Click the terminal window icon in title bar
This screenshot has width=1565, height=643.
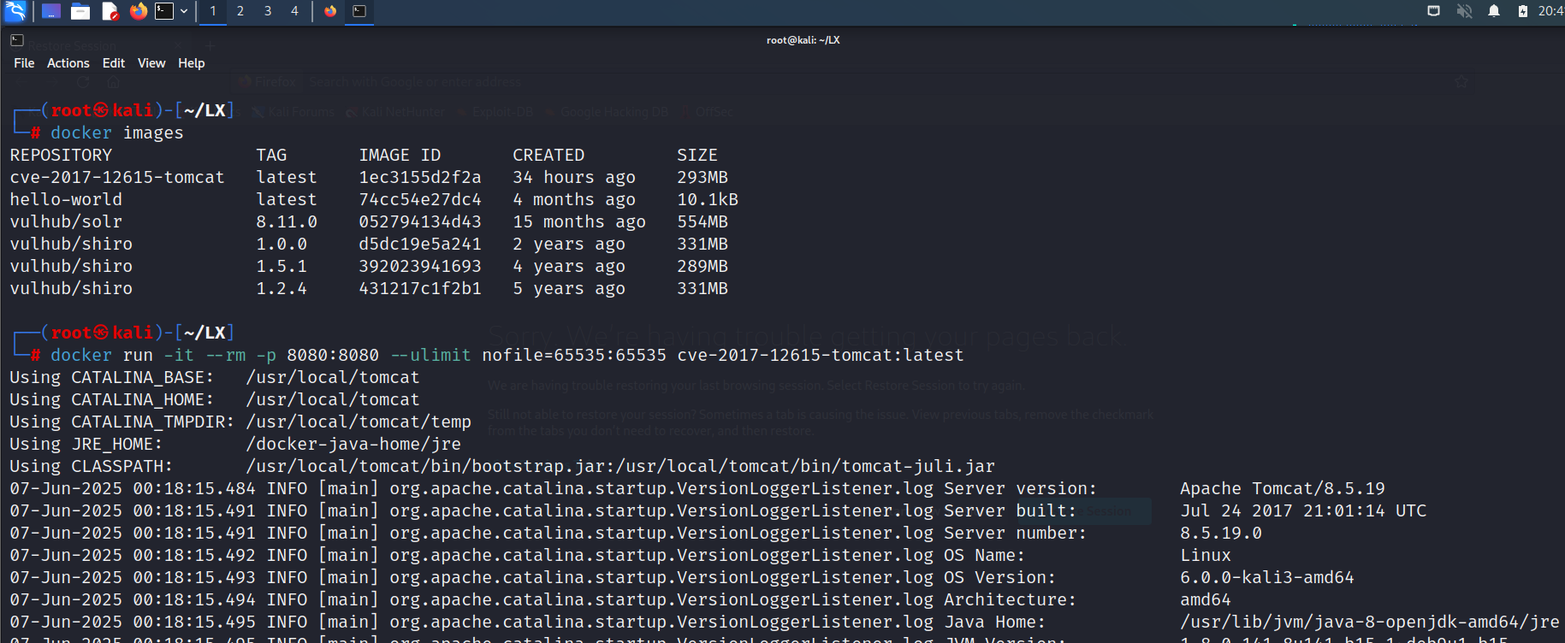pos(16,40)
